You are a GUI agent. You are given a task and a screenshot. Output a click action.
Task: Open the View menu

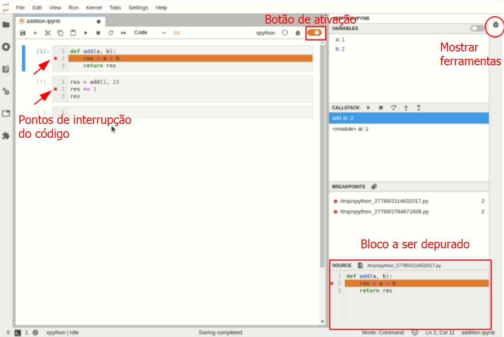point(55,7)
